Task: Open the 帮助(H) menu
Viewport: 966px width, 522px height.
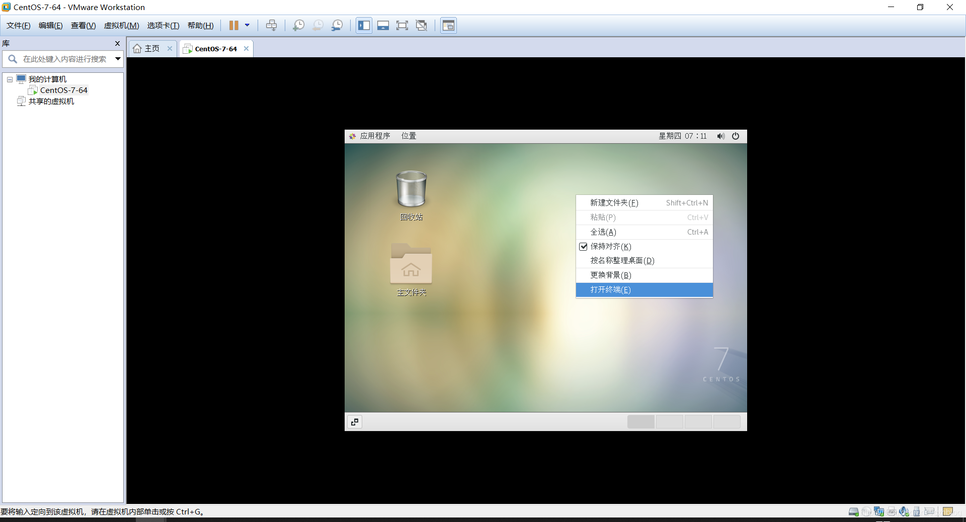Action: point(200,26)
